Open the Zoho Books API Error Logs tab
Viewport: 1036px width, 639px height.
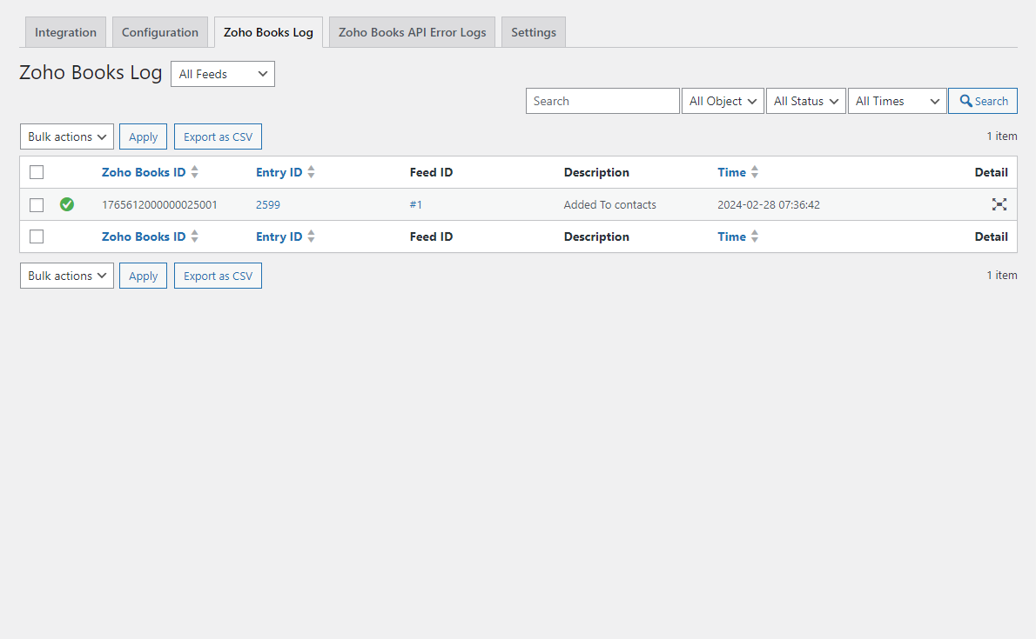(x=413, y=32)
